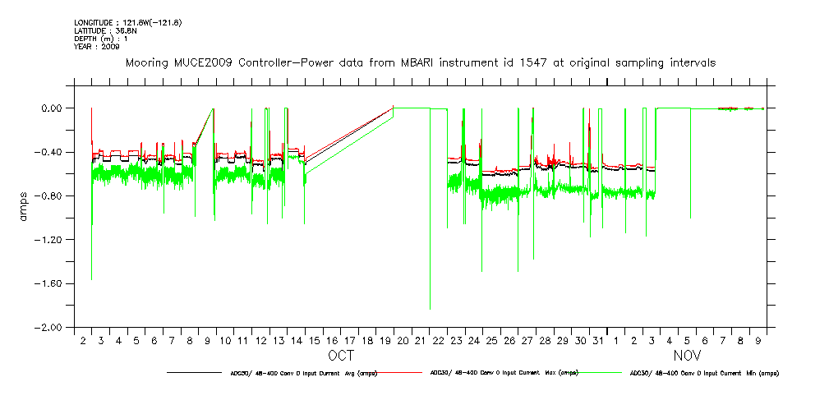
Task: Click the -0.80 y-axis tick label
Action: point(51,195)
